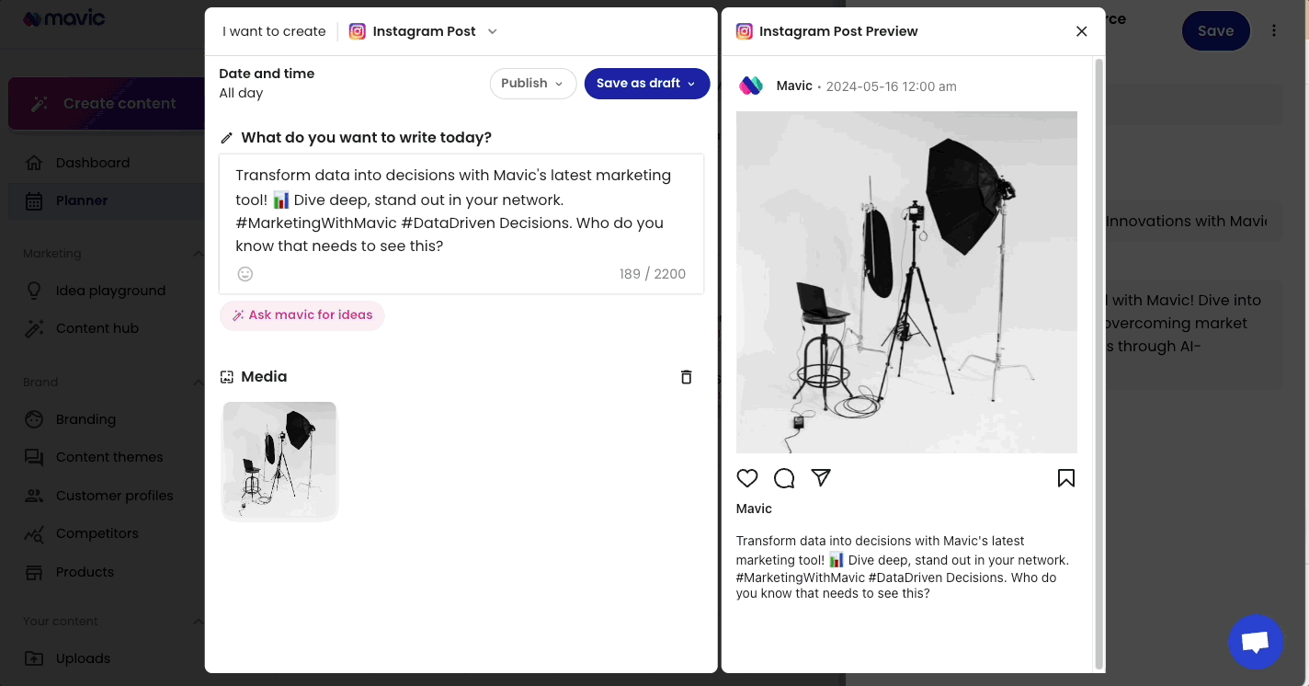Click the Mavic username in the preview

(794, 86)
